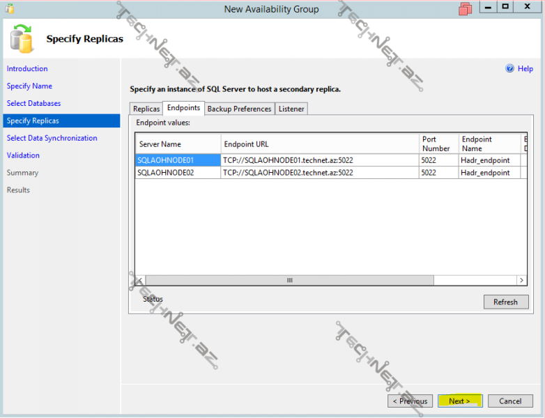Select the Listener tab
This screenshot has height=418, width=545.
(x=291, y=109)
